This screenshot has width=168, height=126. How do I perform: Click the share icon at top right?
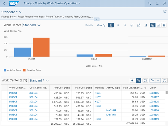coord(165,11)
